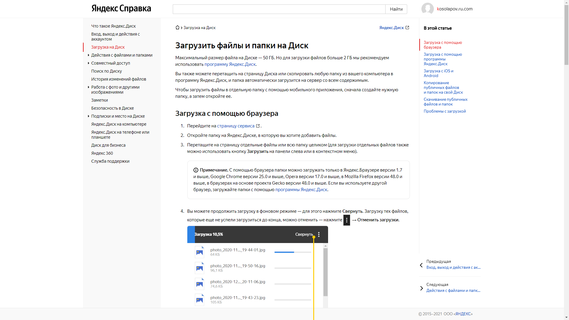The width and height of the screenshot is (569, 320).
Task: Open previous article Вход, выход и действия
Action: (x=453, y=267)
